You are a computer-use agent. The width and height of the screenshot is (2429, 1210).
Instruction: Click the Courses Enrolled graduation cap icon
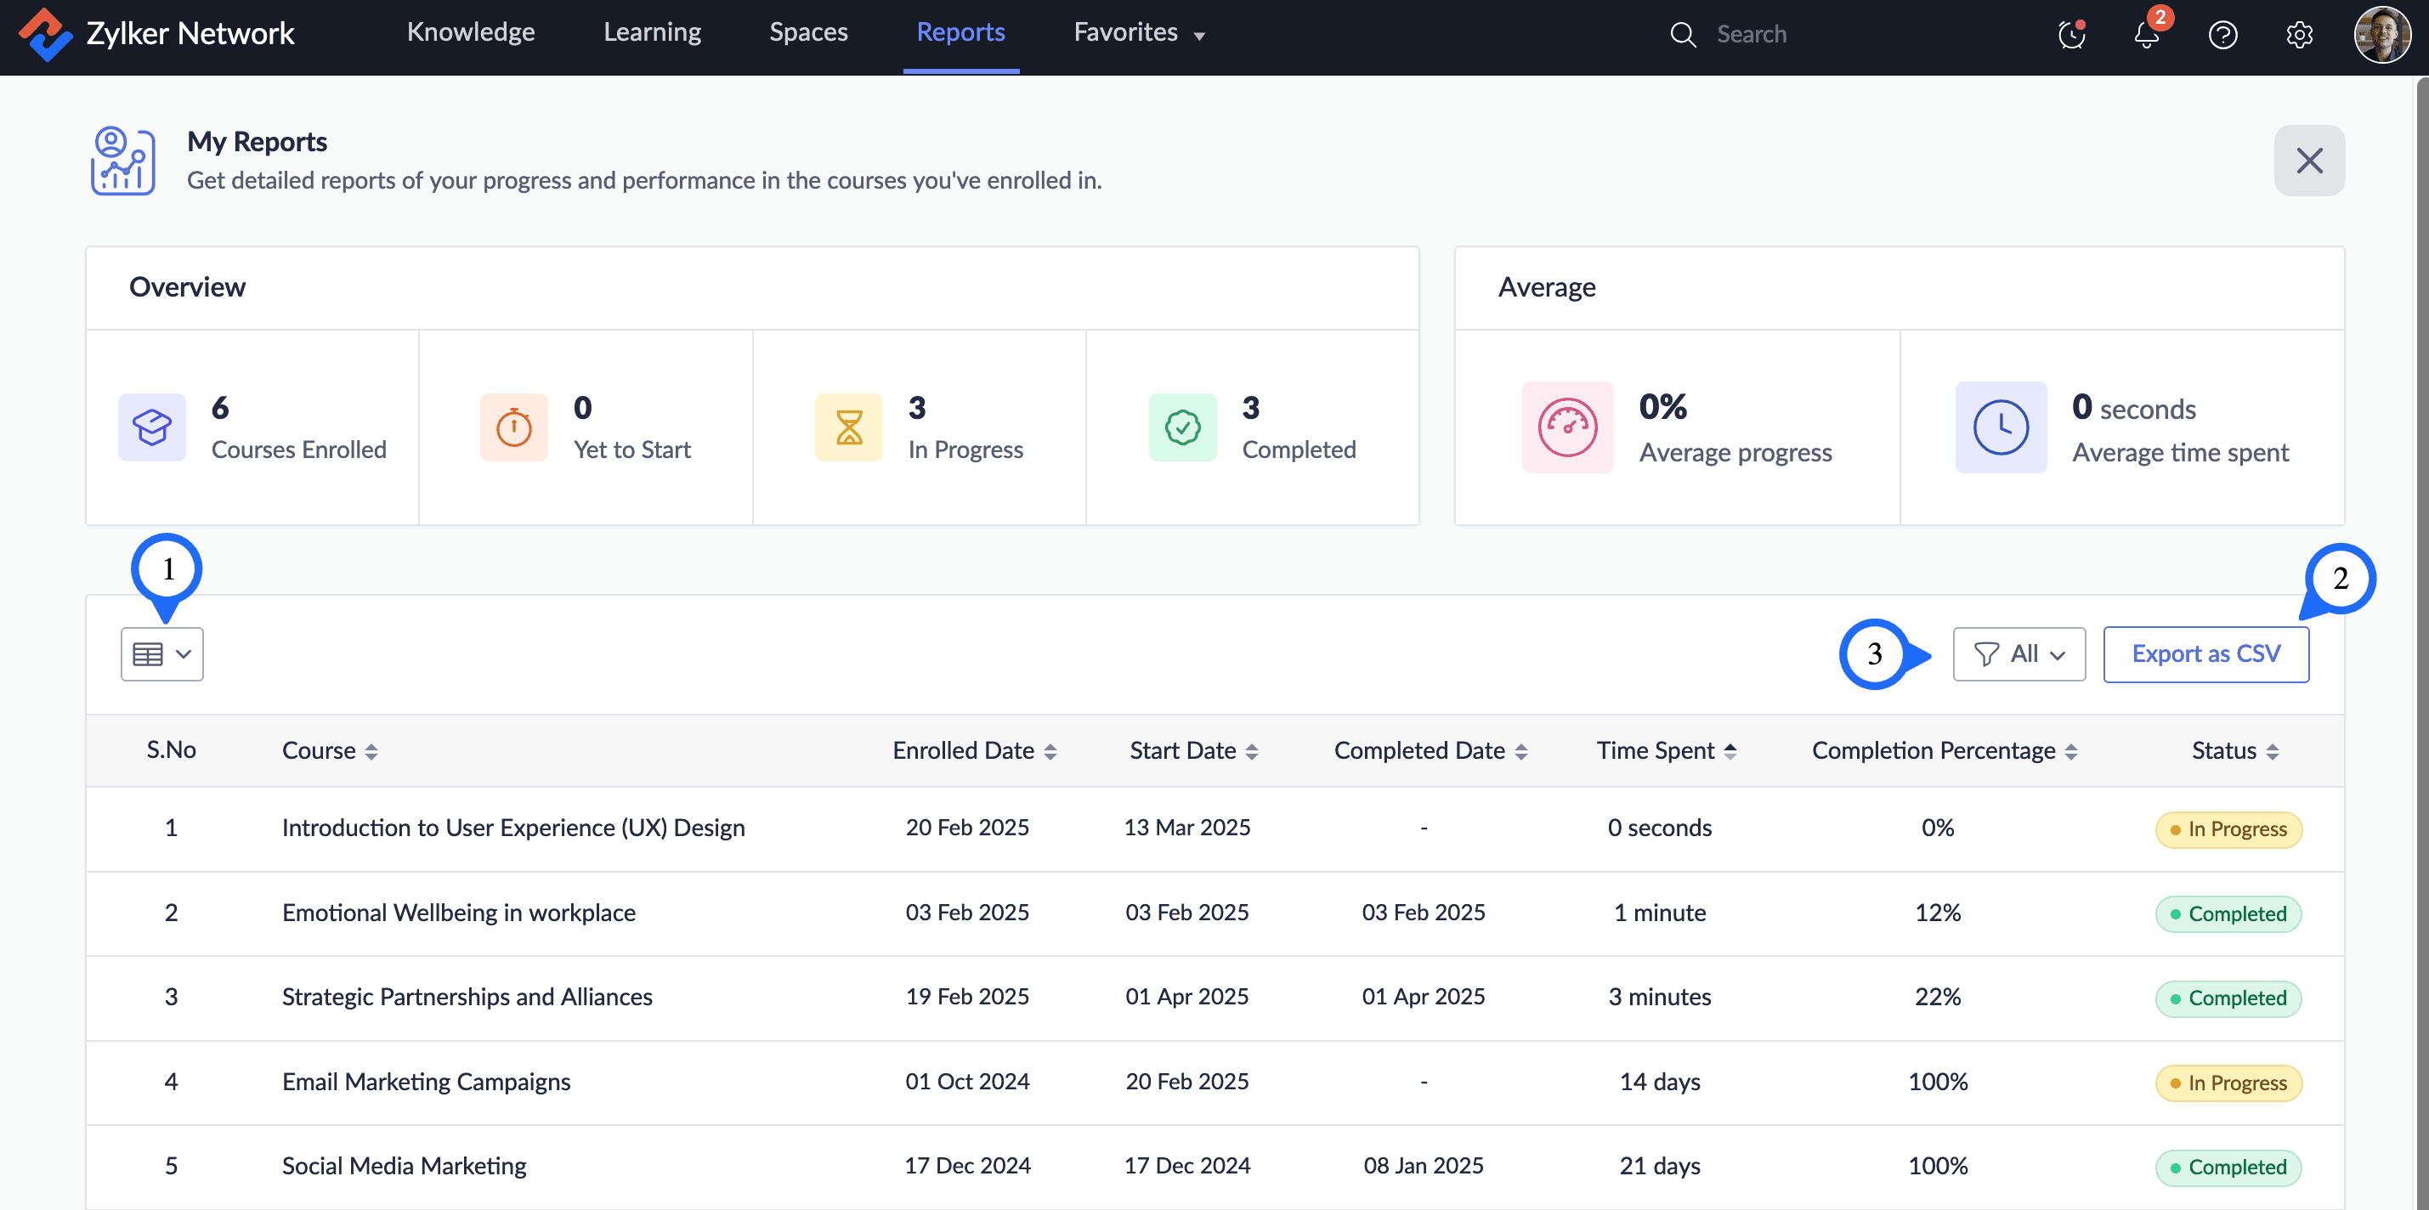pyautogui.click(x=152, y=427)
